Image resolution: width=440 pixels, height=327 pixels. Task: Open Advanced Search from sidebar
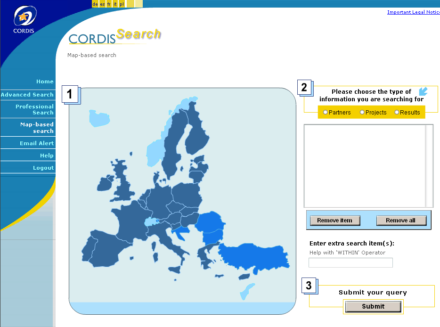27,95
